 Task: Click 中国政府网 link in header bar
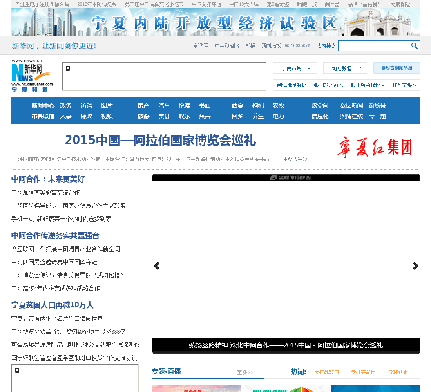[227, 46]
